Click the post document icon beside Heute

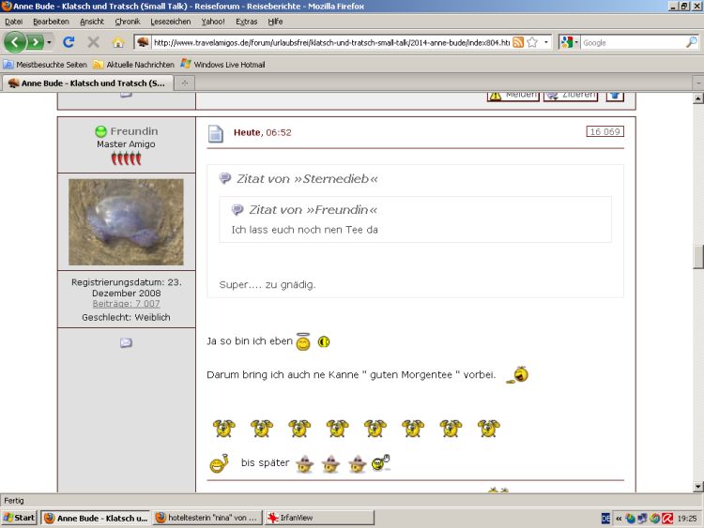pyautogui.click(x=216, y=133)
